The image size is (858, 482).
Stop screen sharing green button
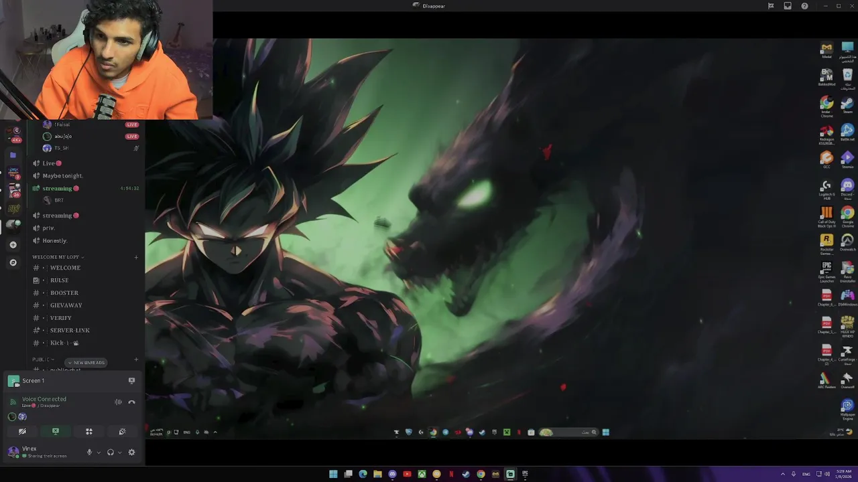point(56,432)
